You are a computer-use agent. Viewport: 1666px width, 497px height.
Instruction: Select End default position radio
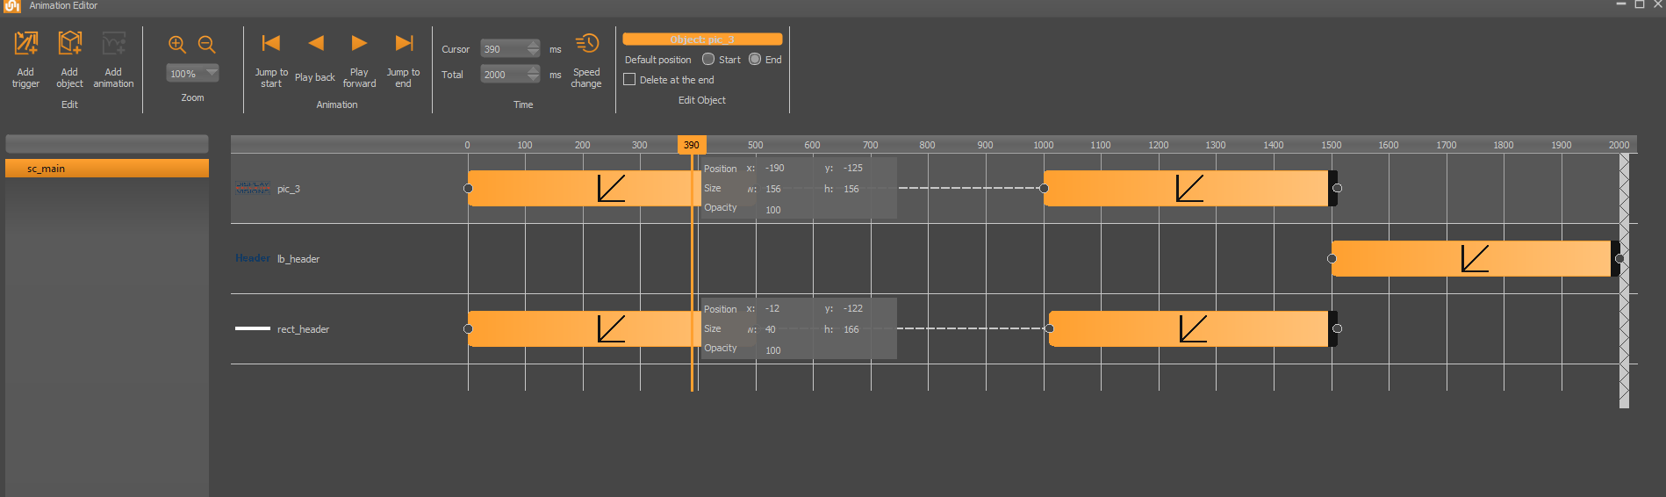pos(755,60)
